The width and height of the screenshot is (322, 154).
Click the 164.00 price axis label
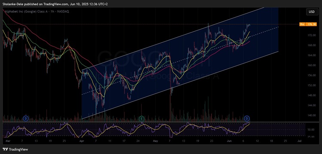[312, 55]
